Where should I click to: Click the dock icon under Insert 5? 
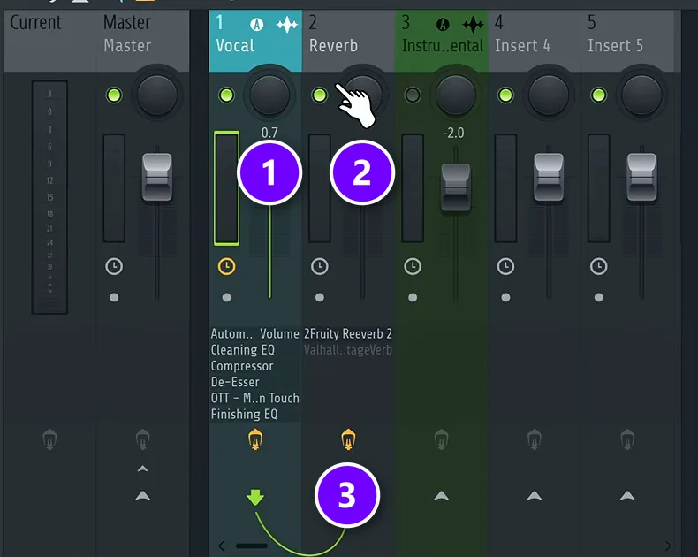click(x=627, y=439)
